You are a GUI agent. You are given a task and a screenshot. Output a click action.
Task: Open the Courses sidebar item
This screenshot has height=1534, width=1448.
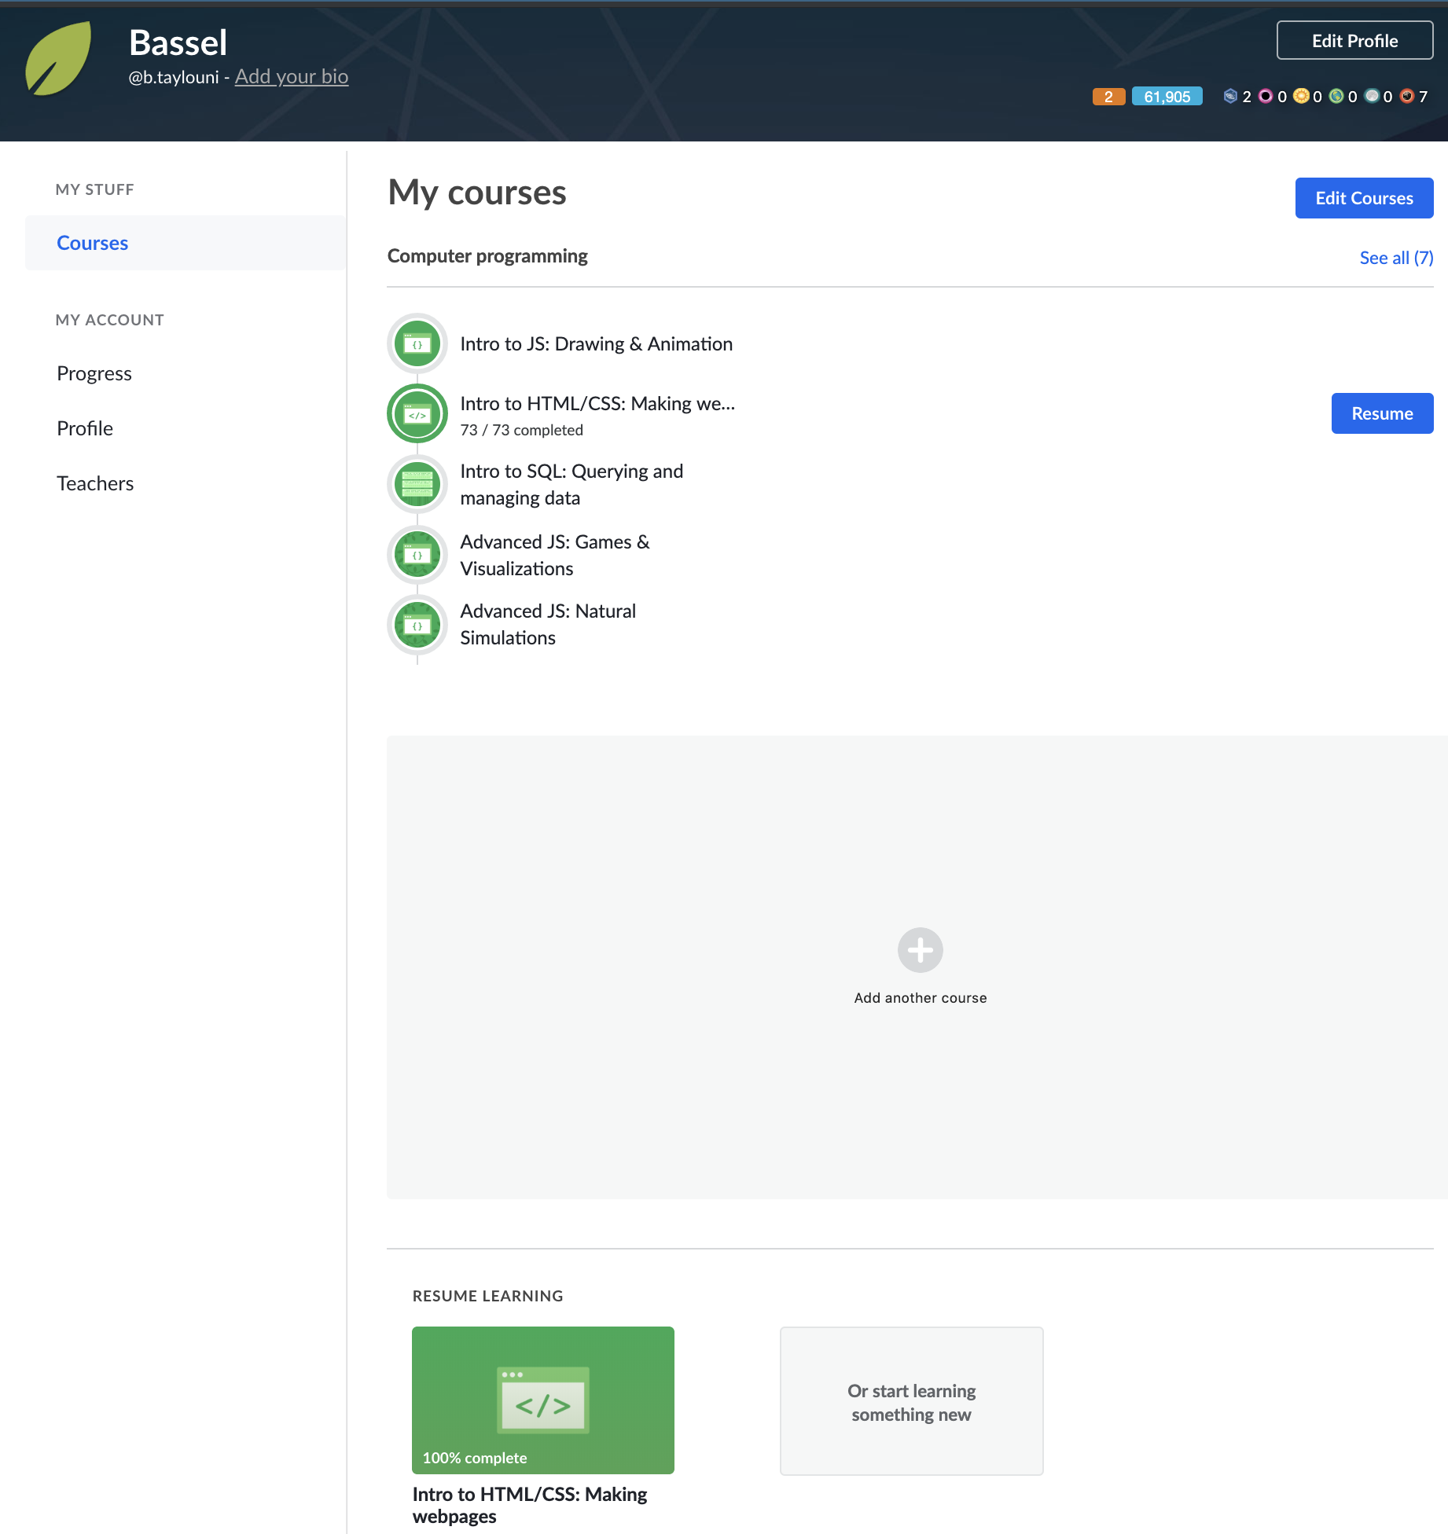pyautogui.click(x=186, y=243)
